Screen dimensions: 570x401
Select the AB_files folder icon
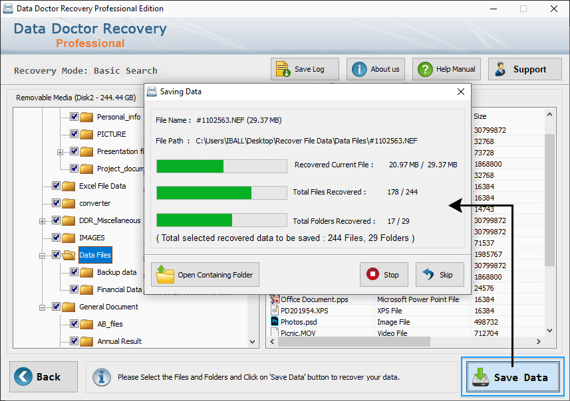[x=86, y=324]
